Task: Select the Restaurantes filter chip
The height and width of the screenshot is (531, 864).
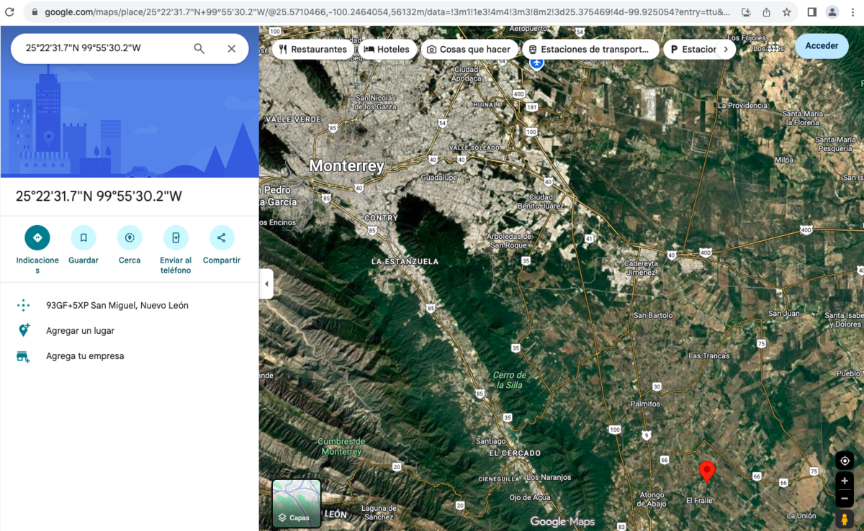Action: [313, 50]
